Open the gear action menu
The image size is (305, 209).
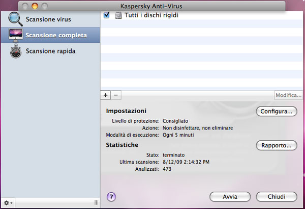click(8, 203)
